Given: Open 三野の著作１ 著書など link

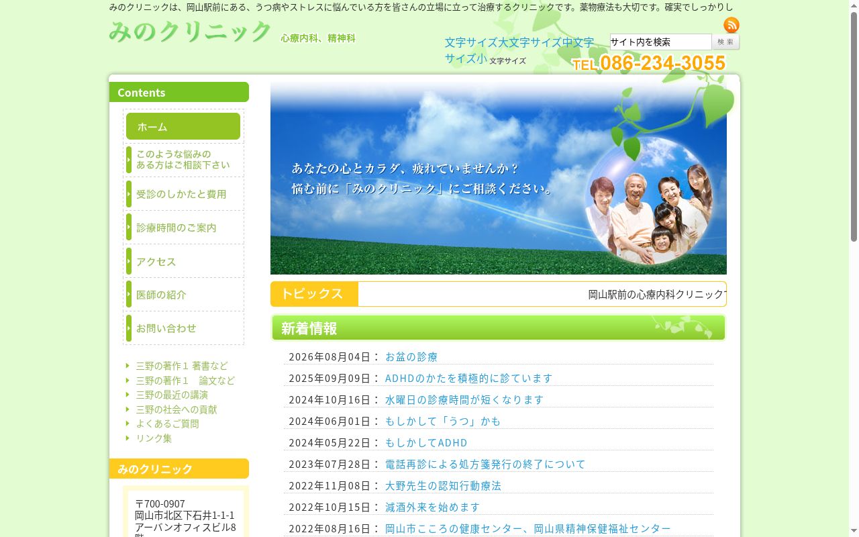Looking at the screenshot, I should point(182,366).
